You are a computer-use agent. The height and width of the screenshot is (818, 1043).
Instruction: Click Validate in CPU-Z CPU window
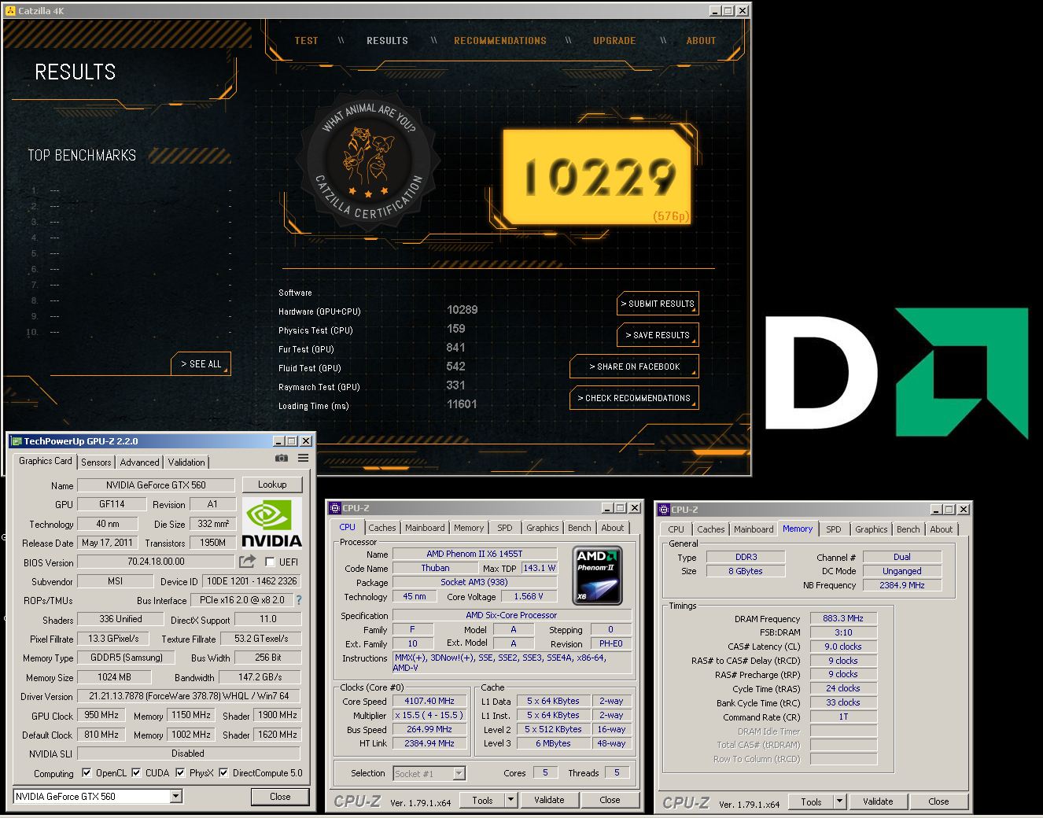coord(549,800)
